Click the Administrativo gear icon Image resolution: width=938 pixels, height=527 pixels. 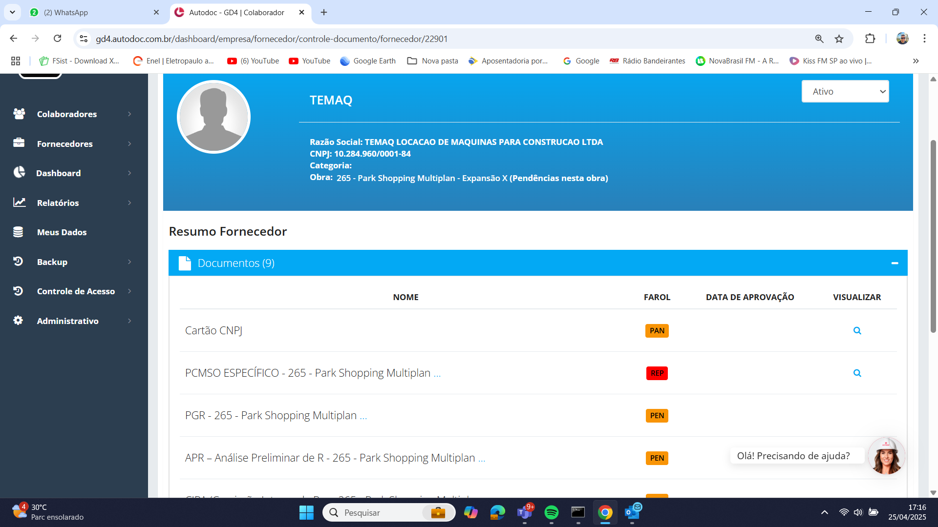click(18, 320)
